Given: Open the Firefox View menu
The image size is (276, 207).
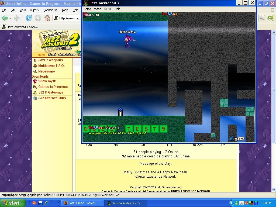Looking at the screenshot, I should tap(23, 10).
